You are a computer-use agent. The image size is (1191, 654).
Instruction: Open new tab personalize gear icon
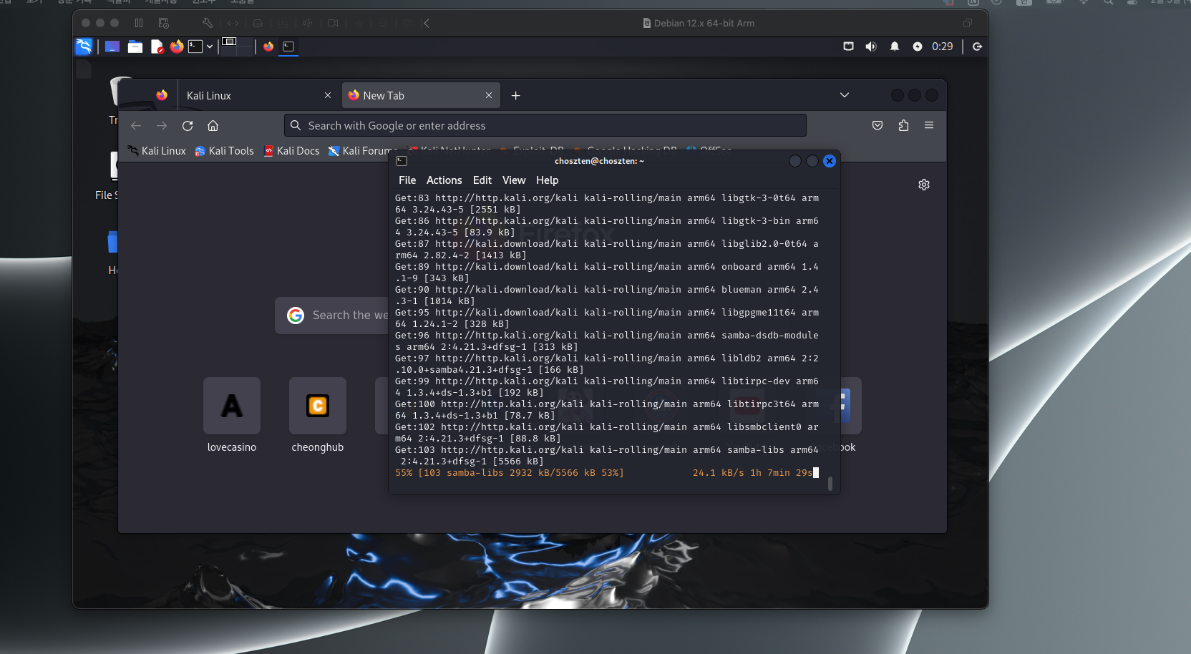point(924,185)
